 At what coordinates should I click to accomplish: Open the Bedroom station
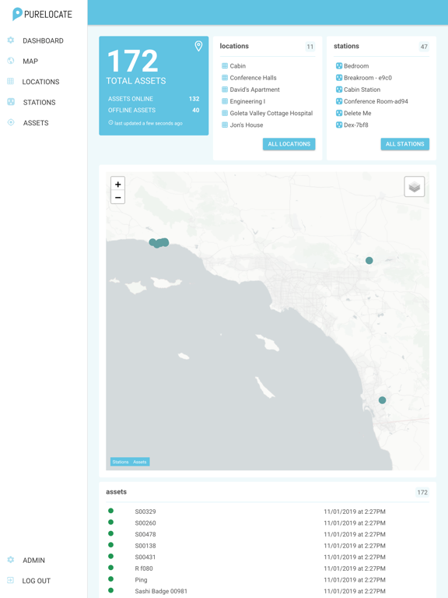[356, 66]
